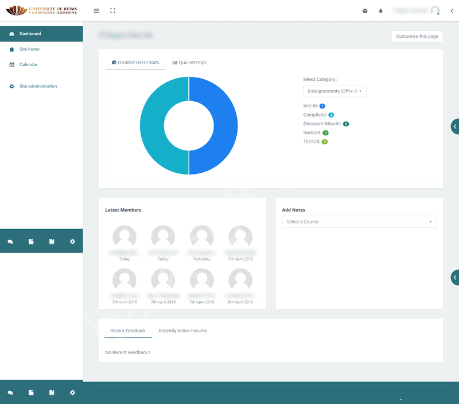The image size is (459, 404).
Task: Switch to Enrolled Users Stats tab
Action: coord(135,63)
